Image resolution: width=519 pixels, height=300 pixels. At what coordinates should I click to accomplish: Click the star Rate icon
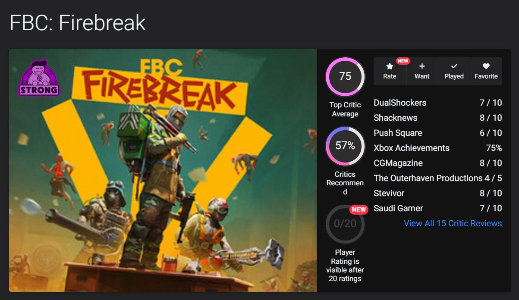pyautogui.click(x=390, y=66)
